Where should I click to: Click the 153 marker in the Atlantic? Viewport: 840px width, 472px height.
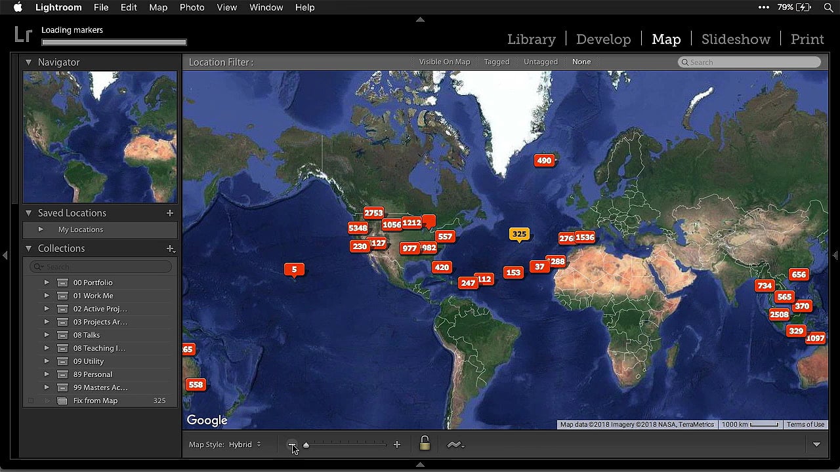(x=513, y=273)
